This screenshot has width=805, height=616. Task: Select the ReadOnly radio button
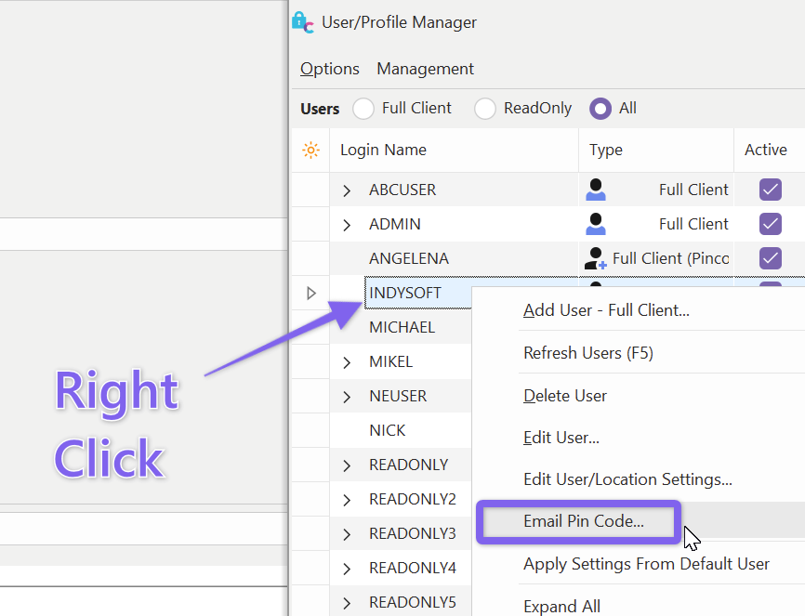pos(484,109)
